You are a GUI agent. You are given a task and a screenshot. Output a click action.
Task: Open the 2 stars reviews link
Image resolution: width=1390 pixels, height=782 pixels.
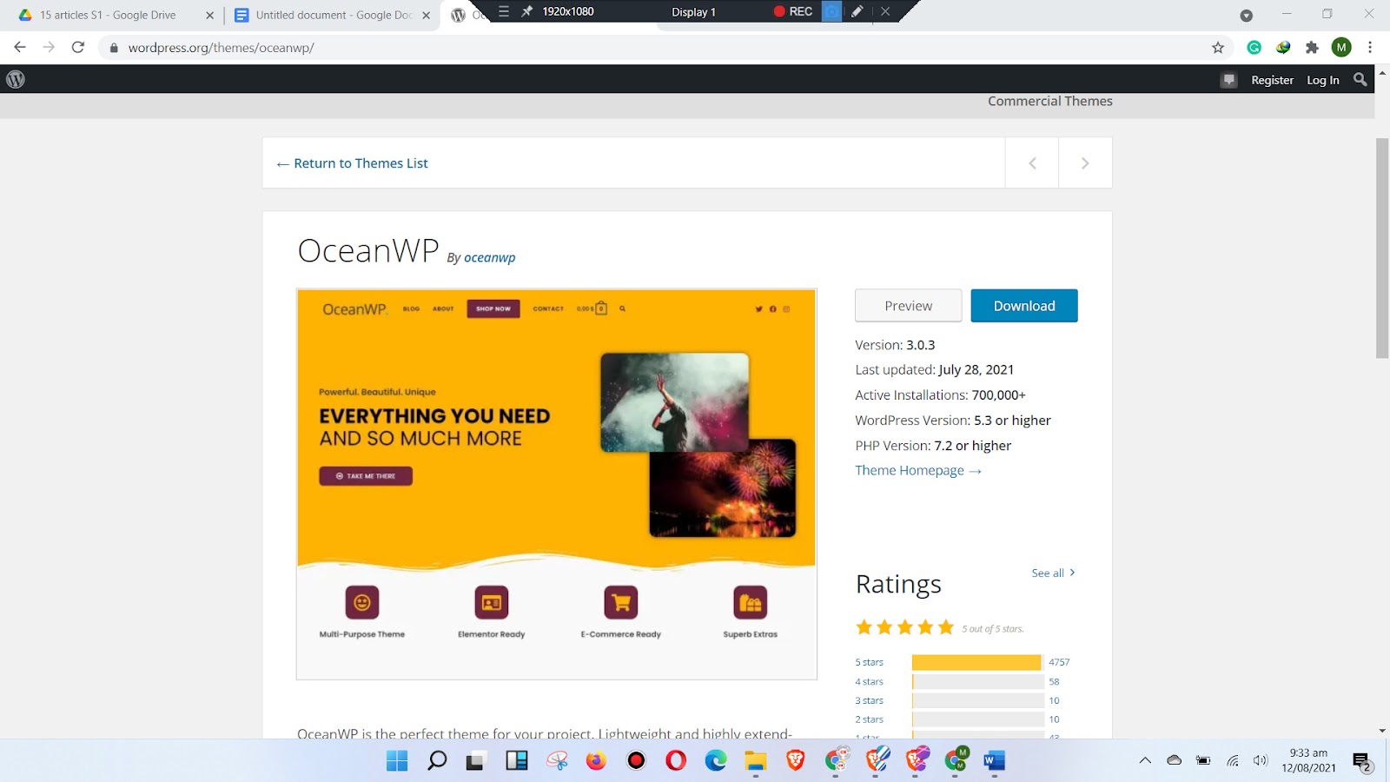click(869, 719)
